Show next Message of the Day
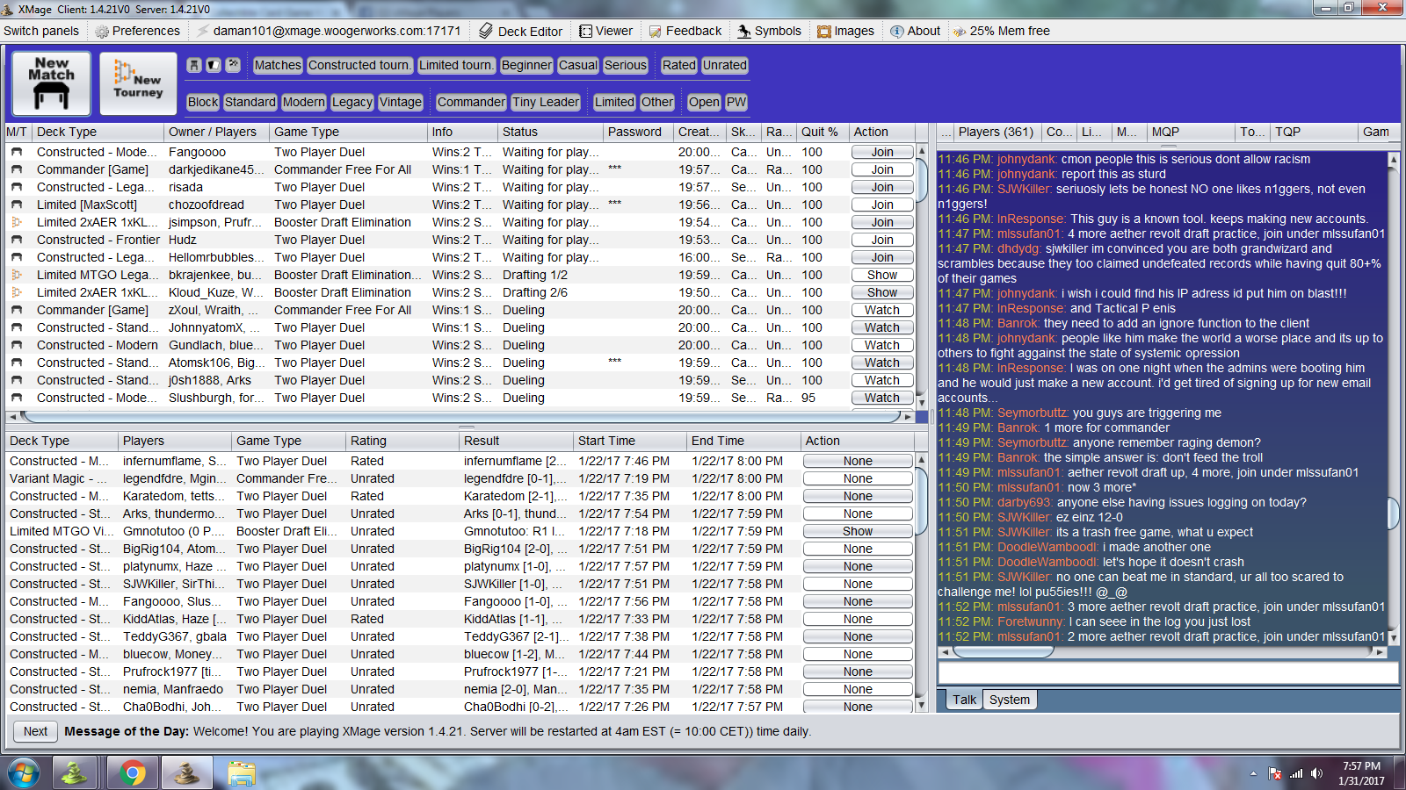Screen dimensions: 1406x790 point(35,731)
